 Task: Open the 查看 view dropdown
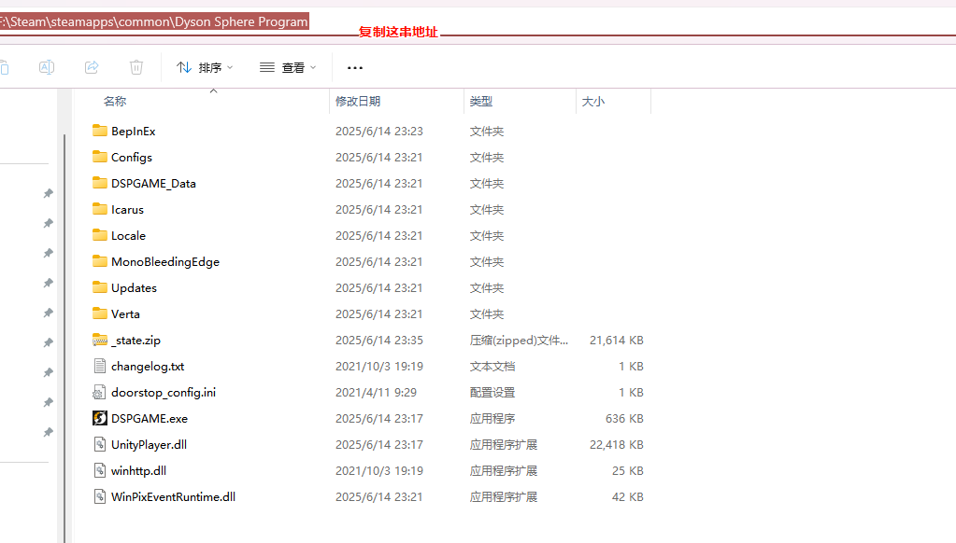click(x=288, y=67)
